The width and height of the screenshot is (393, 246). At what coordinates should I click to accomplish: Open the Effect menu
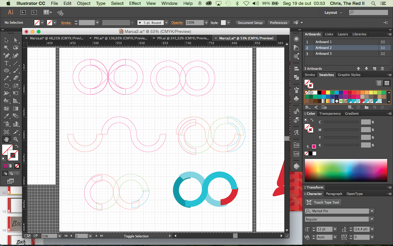tap(135, 3)
